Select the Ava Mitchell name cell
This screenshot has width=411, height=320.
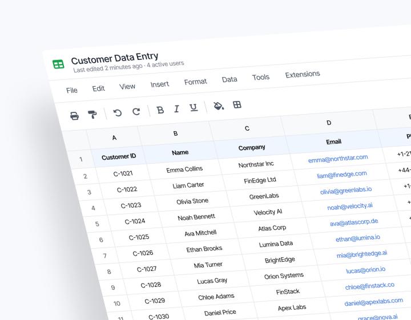click(200, 233)
